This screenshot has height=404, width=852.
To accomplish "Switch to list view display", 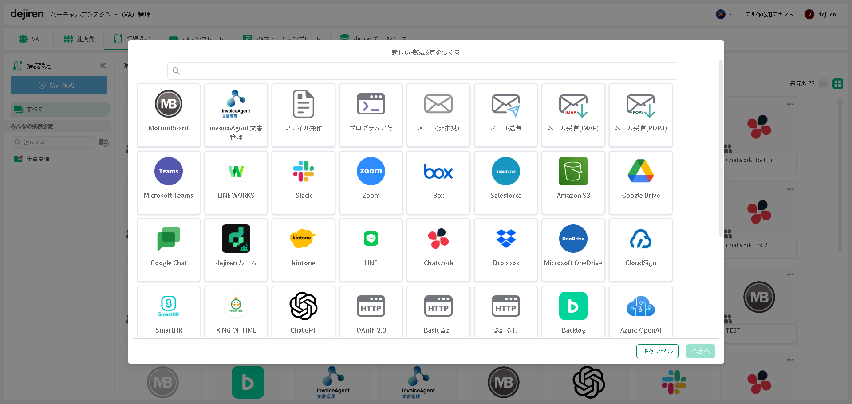I will pos(824,84).
